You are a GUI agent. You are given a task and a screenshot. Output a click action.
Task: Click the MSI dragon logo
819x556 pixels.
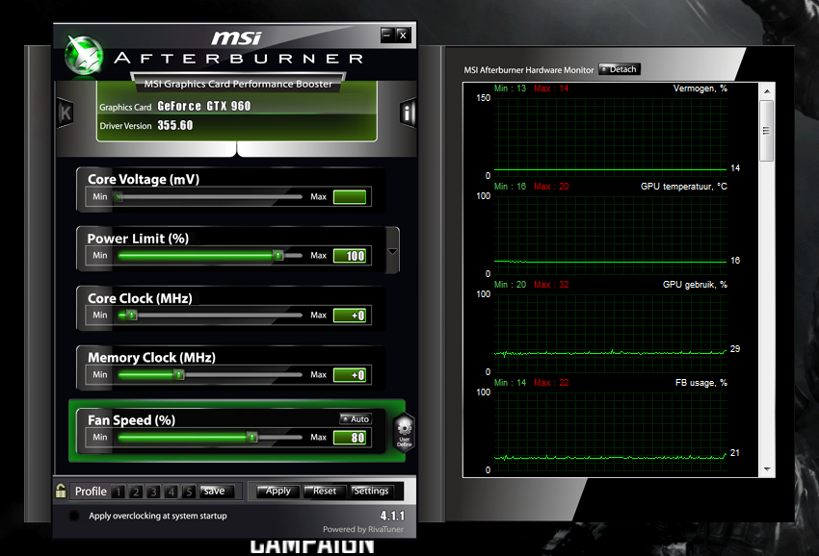click(x=83, y=55)
